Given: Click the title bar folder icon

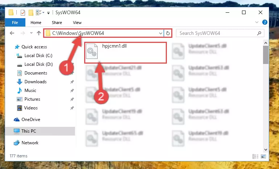Looking at the screenshot, I should [11, 12].
